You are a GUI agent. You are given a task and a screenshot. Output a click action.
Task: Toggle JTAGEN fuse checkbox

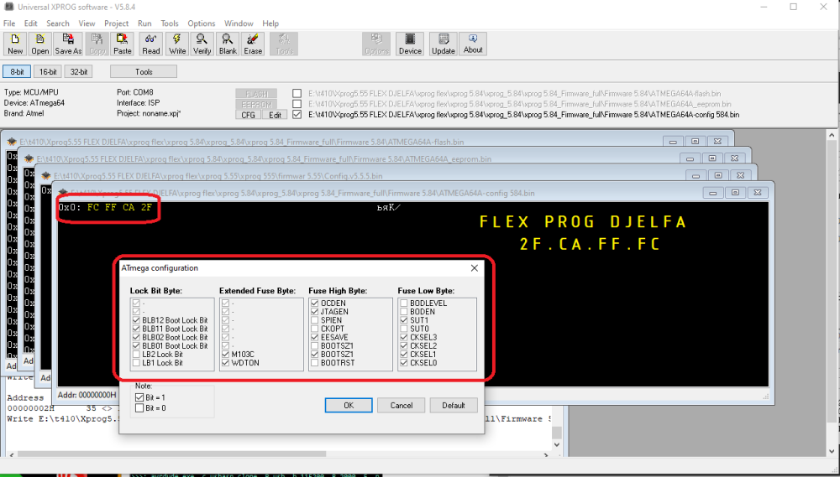[x=314, y=312]
